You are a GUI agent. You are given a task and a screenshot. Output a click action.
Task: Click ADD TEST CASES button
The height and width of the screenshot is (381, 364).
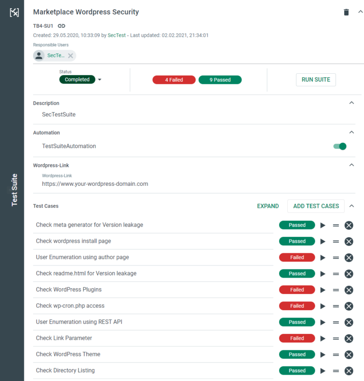[x=316, y=206]
